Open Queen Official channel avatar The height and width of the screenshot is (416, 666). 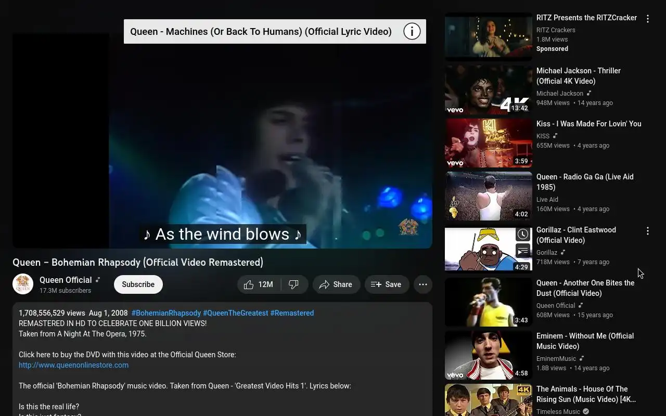coord(23,284)
